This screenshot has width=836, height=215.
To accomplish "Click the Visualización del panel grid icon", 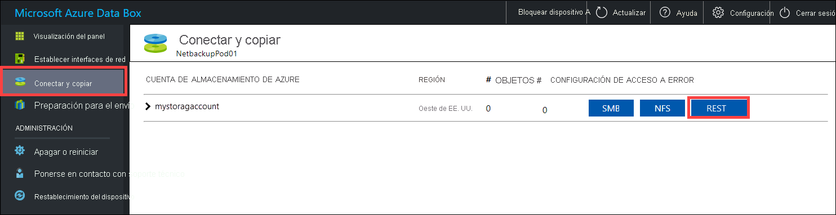I will pyautogui.click(x=20, y=36).
